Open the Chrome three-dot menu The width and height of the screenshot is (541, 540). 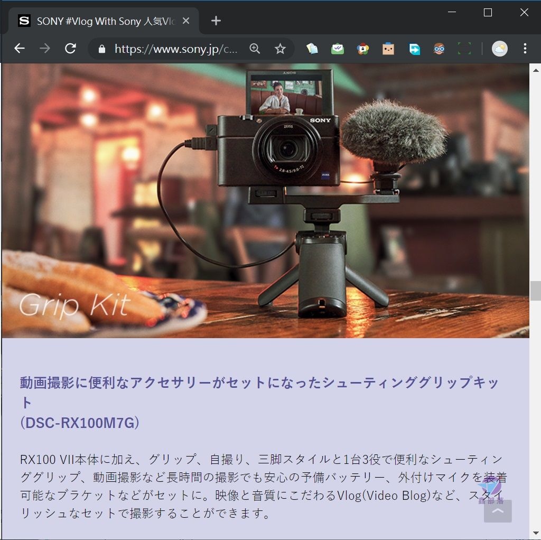525,49
